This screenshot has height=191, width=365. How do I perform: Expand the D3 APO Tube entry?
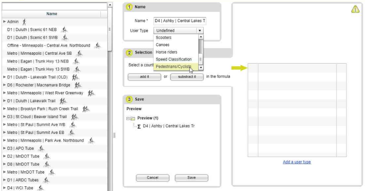[5, 148]
